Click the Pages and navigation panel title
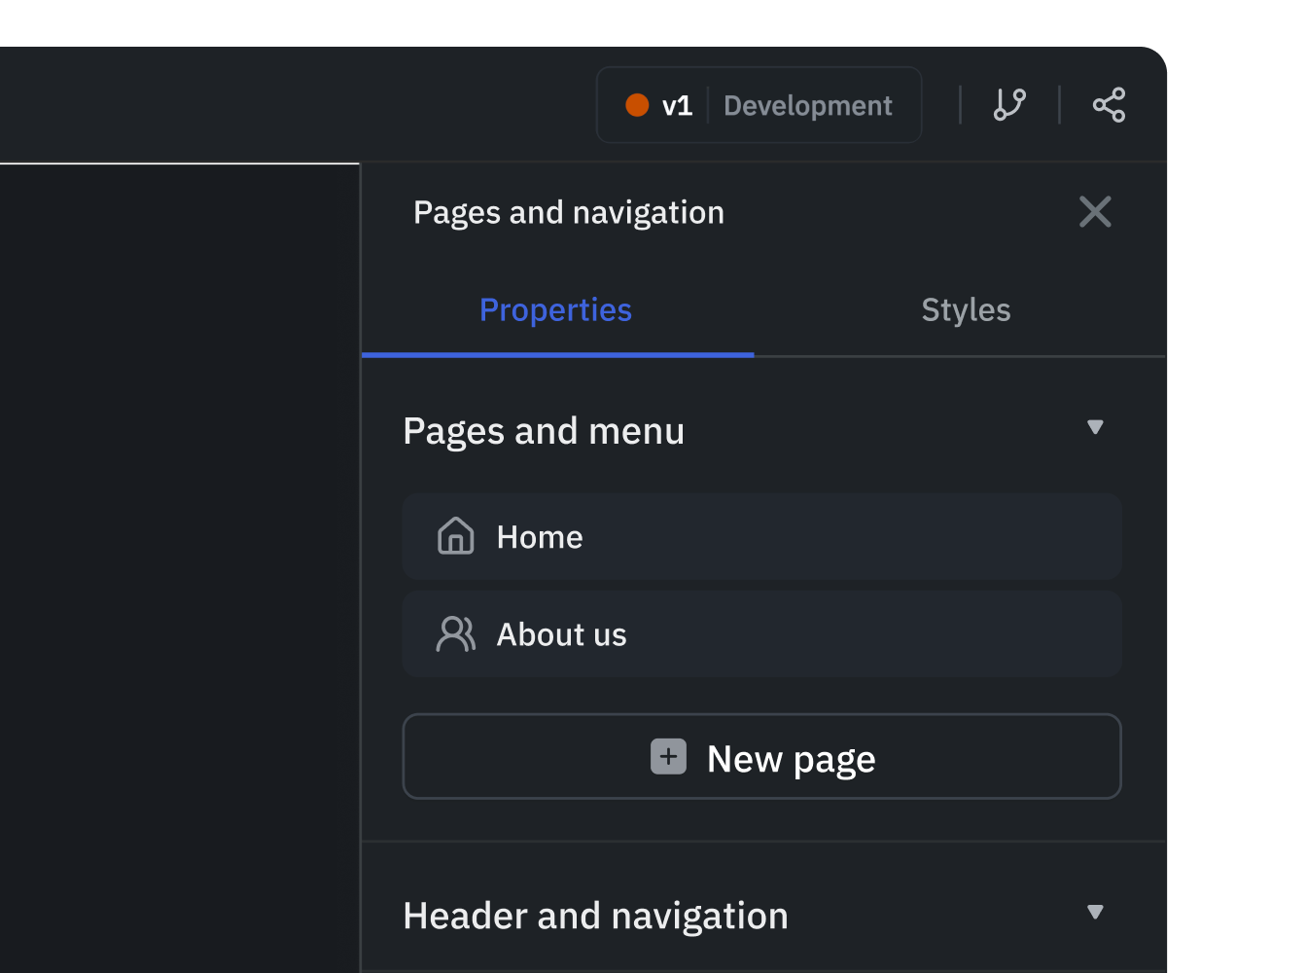Image resolution: width=1307 pixels, height=973 pixels. click(x=568, y=212)
